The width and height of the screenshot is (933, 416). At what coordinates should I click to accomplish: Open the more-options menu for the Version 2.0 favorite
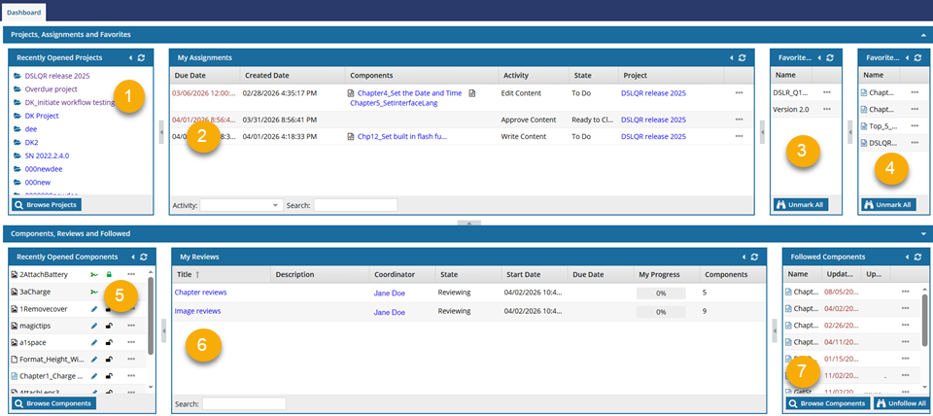click(827, 109)
